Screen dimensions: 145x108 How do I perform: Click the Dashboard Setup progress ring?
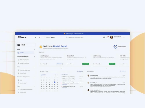coord(115,47)
